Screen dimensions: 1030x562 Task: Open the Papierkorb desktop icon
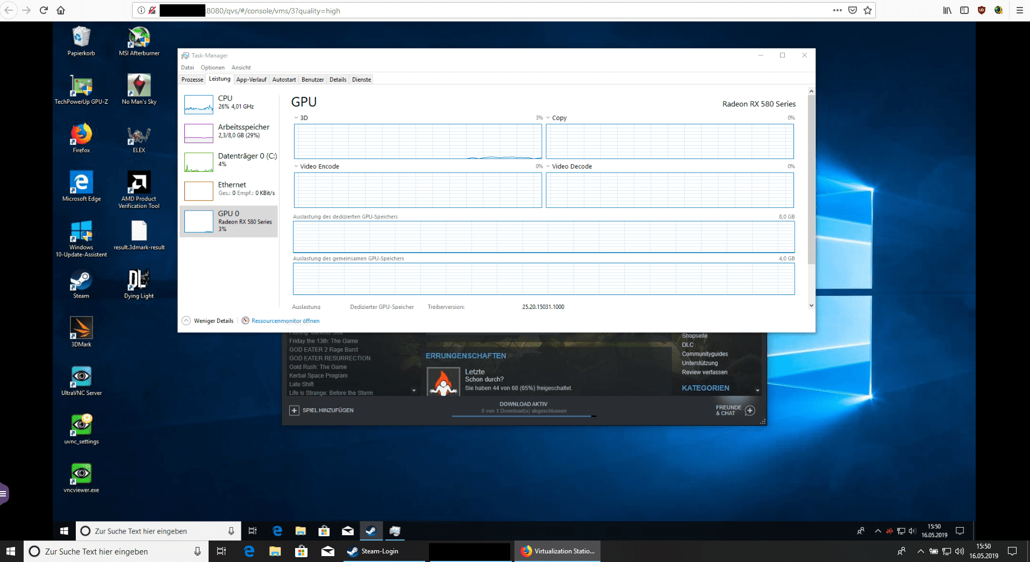(x=81, y=41)
